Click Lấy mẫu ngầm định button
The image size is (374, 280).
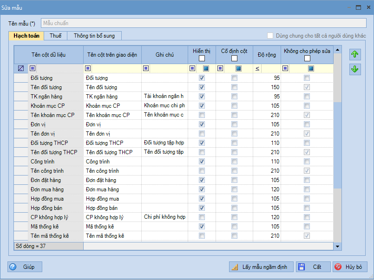click(262, 267)
